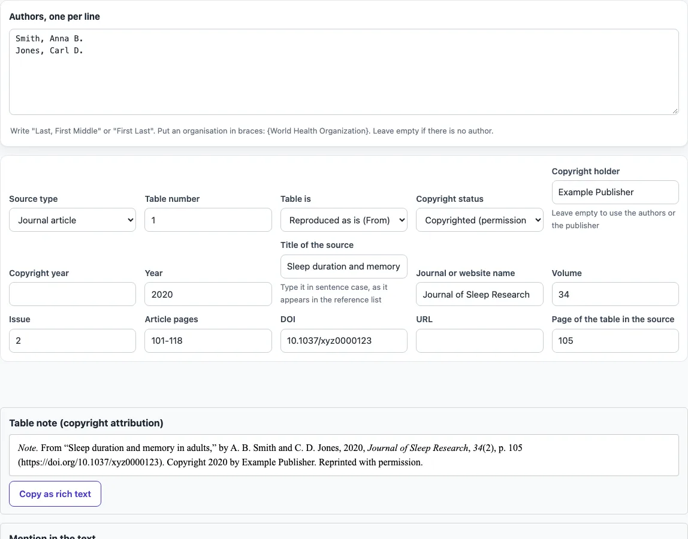Click the empty URL field
Viewport: 688px width, 539px height.
tap(479, 340)
